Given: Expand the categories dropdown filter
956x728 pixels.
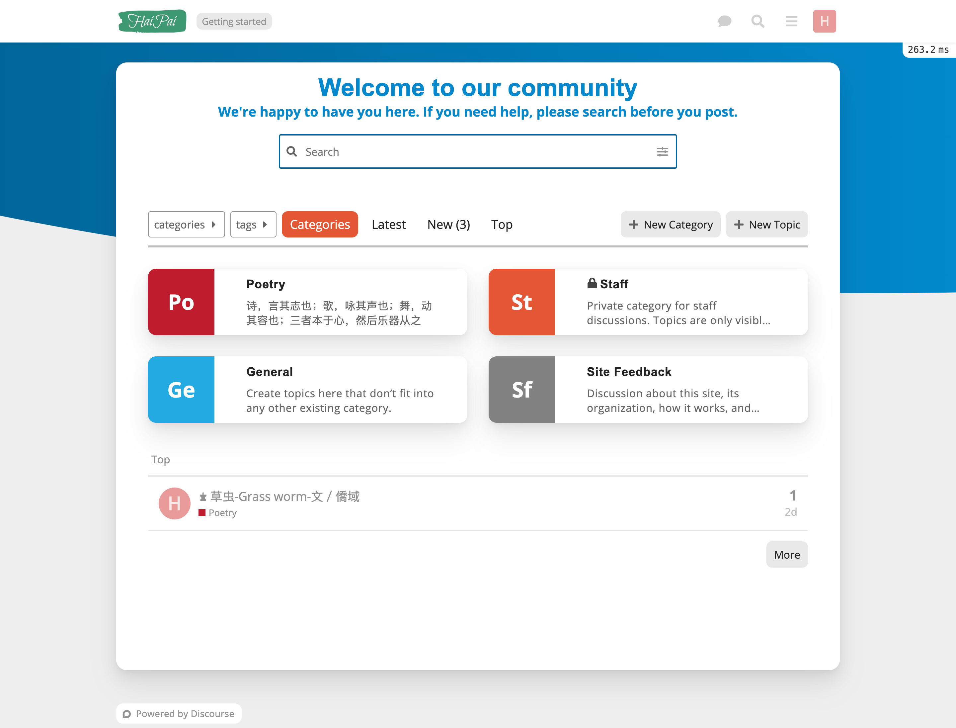Looking at the screenshot, I should pyautogui.click(x=186, y=225).
